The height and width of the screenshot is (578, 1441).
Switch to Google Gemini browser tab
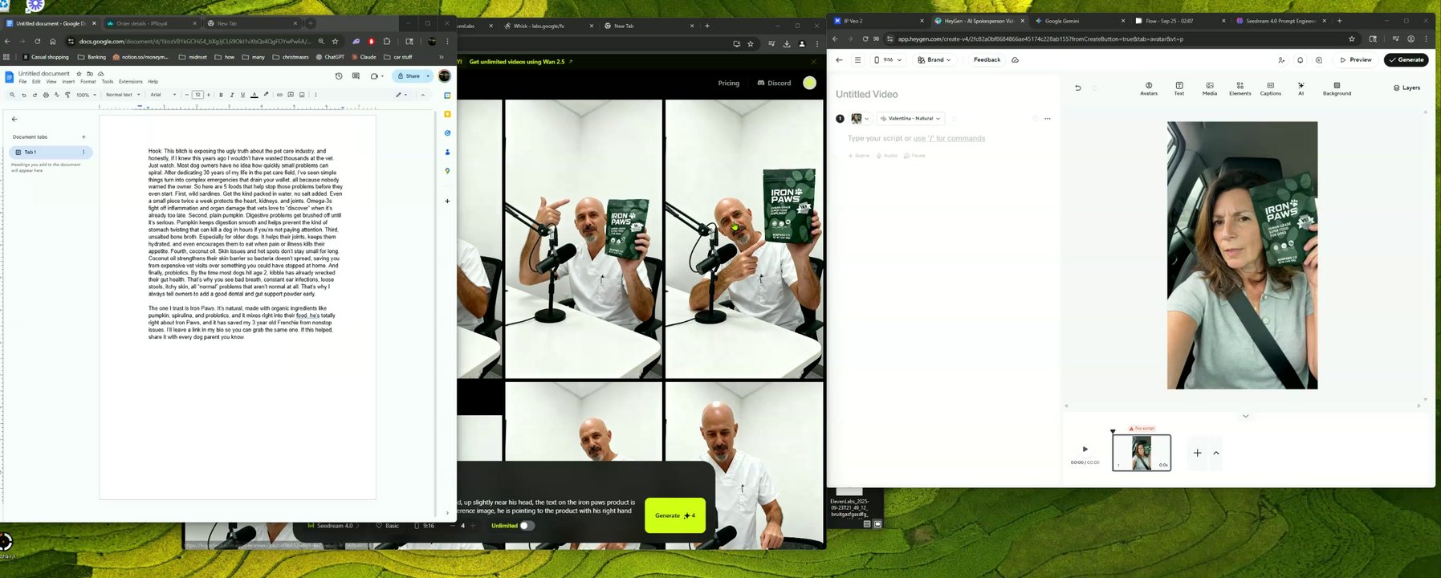coord(1079,21)
